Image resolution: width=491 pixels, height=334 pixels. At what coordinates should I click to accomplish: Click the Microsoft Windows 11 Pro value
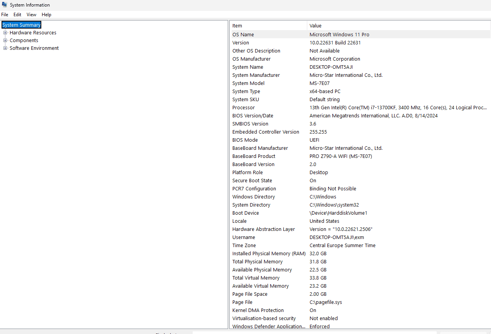pyautogui.click(x=339, y=35)
